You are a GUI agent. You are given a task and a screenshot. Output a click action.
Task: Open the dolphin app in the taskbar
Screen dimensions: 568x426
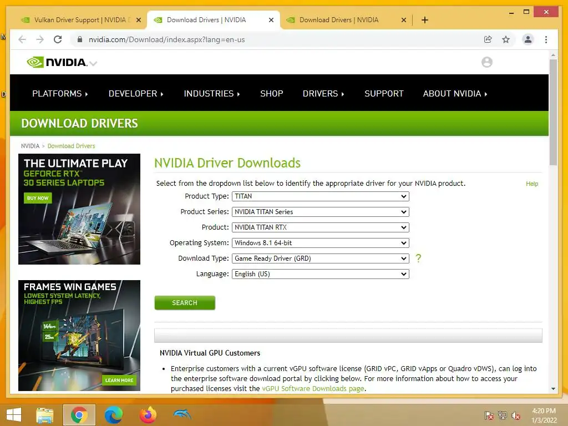182,414
